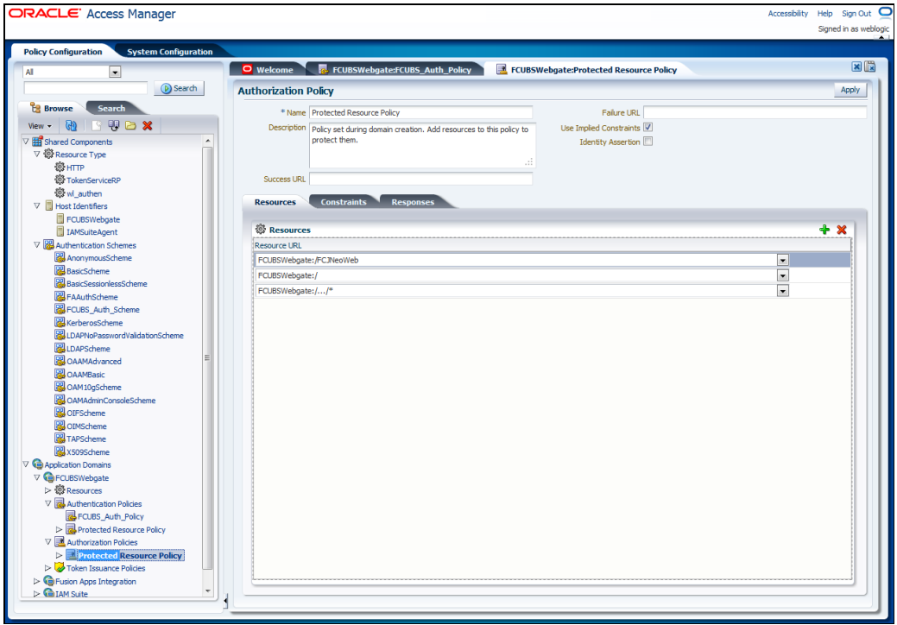
Task: Click the Apply button
Action: click(x=850, y=90)
